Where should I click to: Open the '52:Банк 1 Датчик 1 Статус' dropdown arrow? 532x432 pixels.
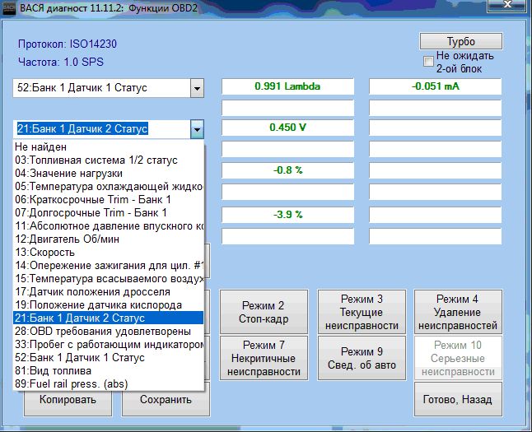[x=197, y=88]
